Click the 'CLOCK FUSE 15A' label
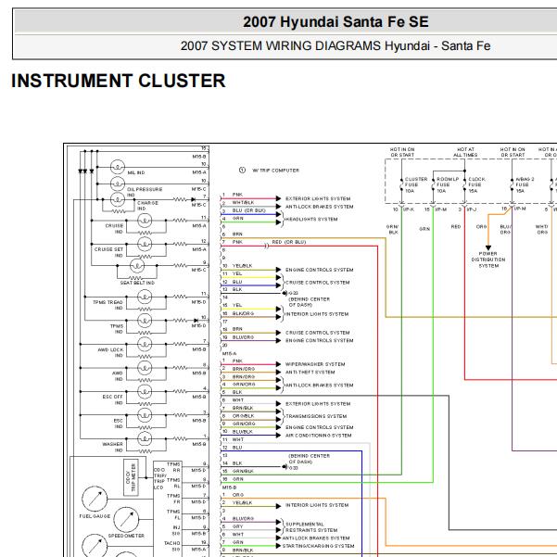557x557 pixels. pos(476,185)
